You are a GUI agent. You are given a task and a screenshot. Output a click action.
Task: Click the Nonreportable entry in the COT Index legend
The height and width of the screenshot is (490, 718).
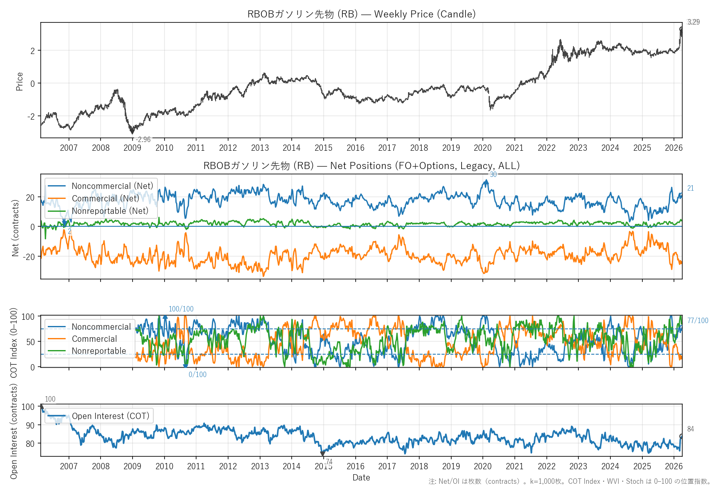tap(98, 351)
